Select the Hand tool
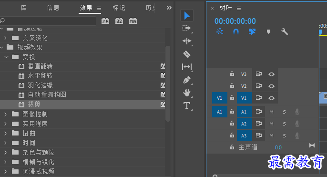The height and width of the screenshot is (177, 327). (187, 93)
